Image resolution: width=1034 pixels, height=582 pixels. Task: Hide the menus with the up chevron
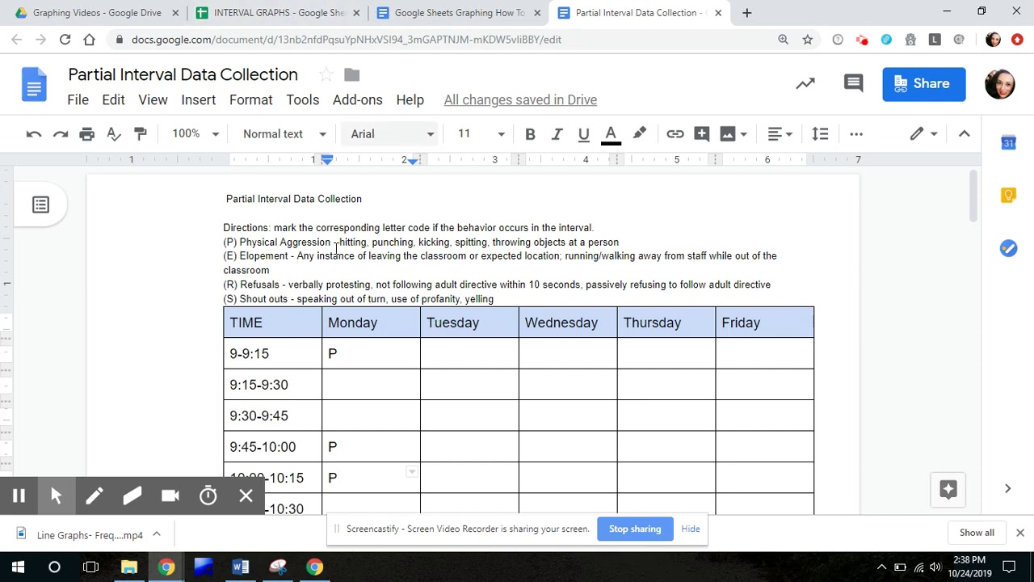tap(964, 134)
